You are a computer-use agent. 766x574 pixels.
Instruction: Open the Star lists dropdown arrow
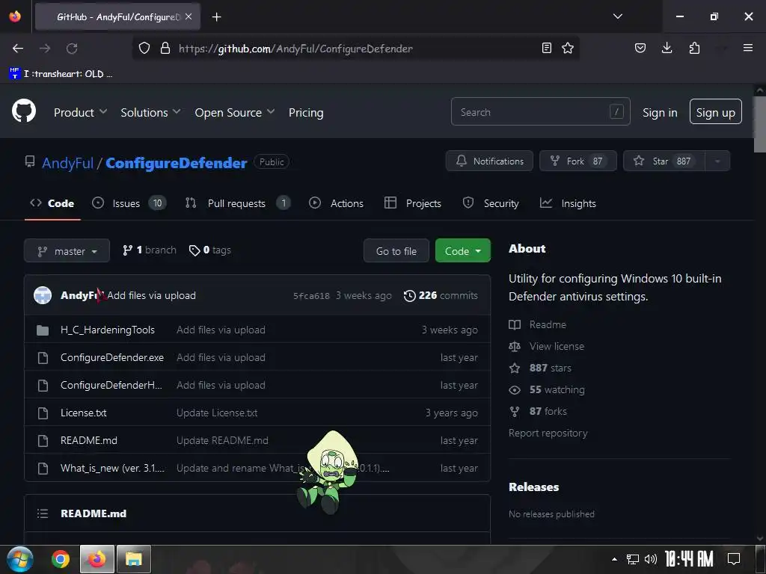(717, 161)
